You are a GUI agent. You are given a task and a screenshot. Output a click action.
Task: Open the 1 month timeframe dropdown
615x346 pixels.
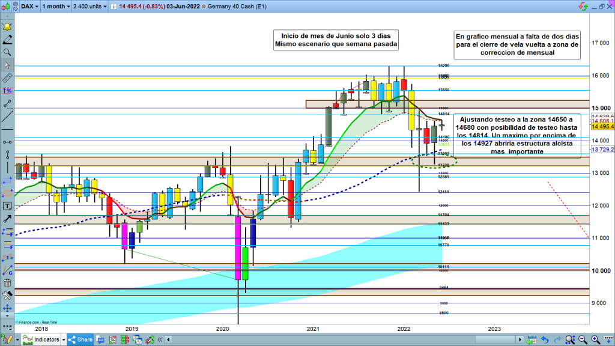click(x=57, y=7)
